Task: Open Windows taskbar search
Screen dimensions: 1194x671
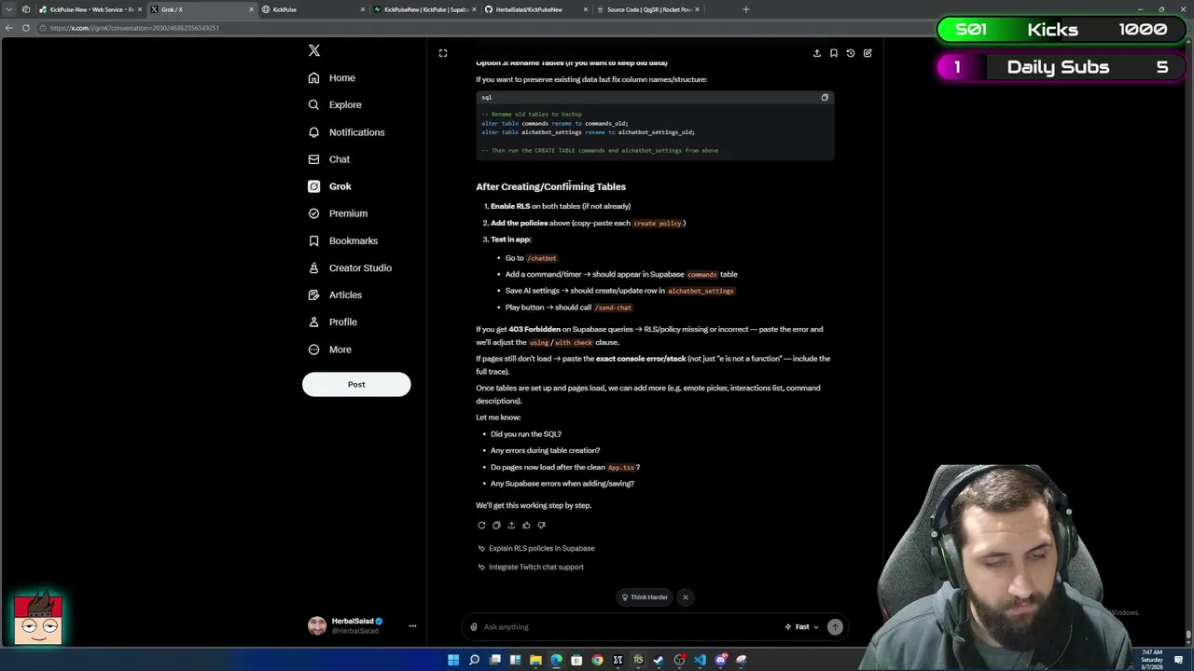Action: click(474, 660)
